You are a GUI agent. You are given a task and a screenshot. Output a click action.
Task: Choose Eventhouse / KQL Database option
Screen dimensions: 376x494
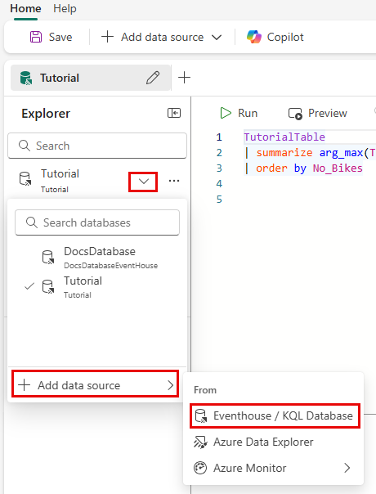pyautogui.click(x=275, y=415)
